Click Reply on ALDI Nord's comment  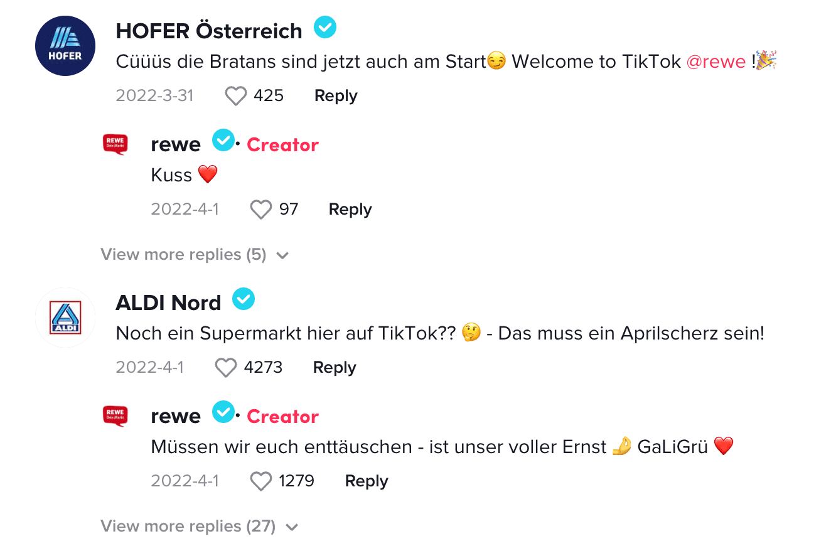(x=334, y=367)
